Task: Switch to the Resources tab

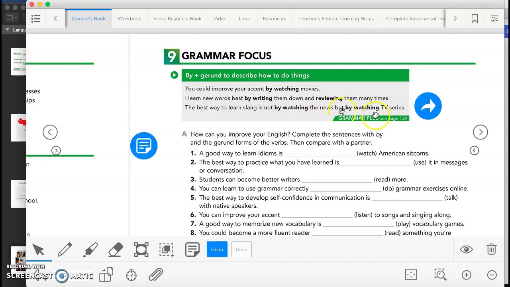Action: click(275, 19)
